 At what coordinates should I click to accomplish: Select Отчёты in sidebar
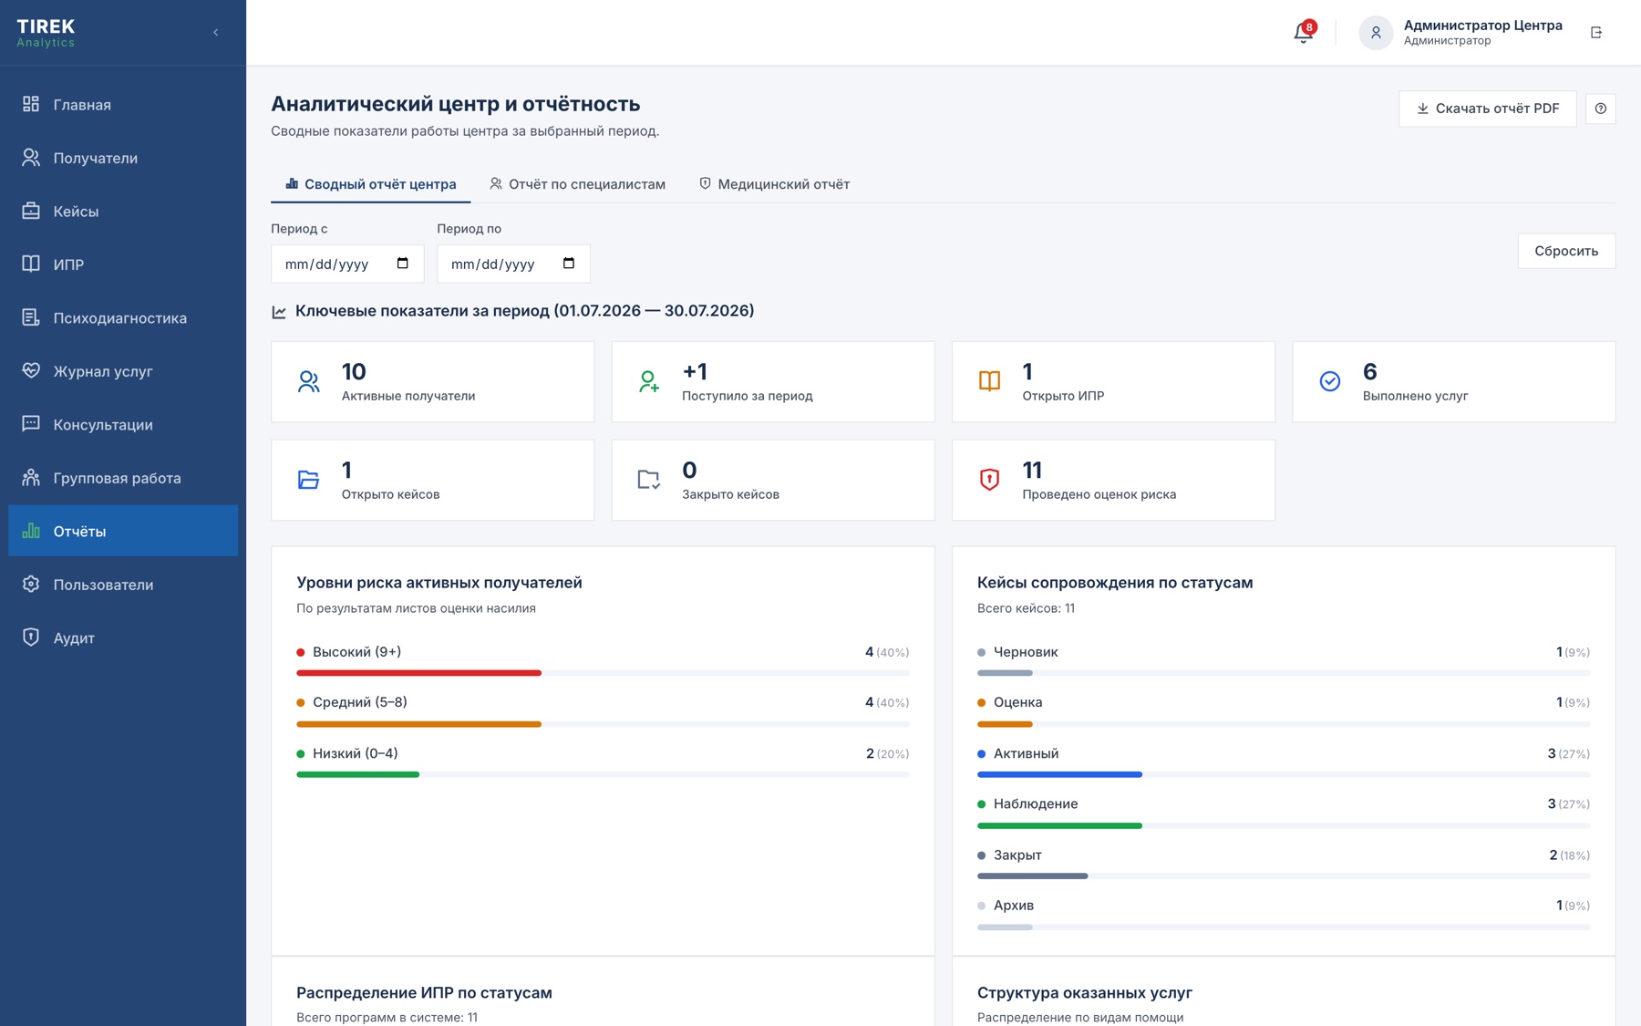coord(123,531)
